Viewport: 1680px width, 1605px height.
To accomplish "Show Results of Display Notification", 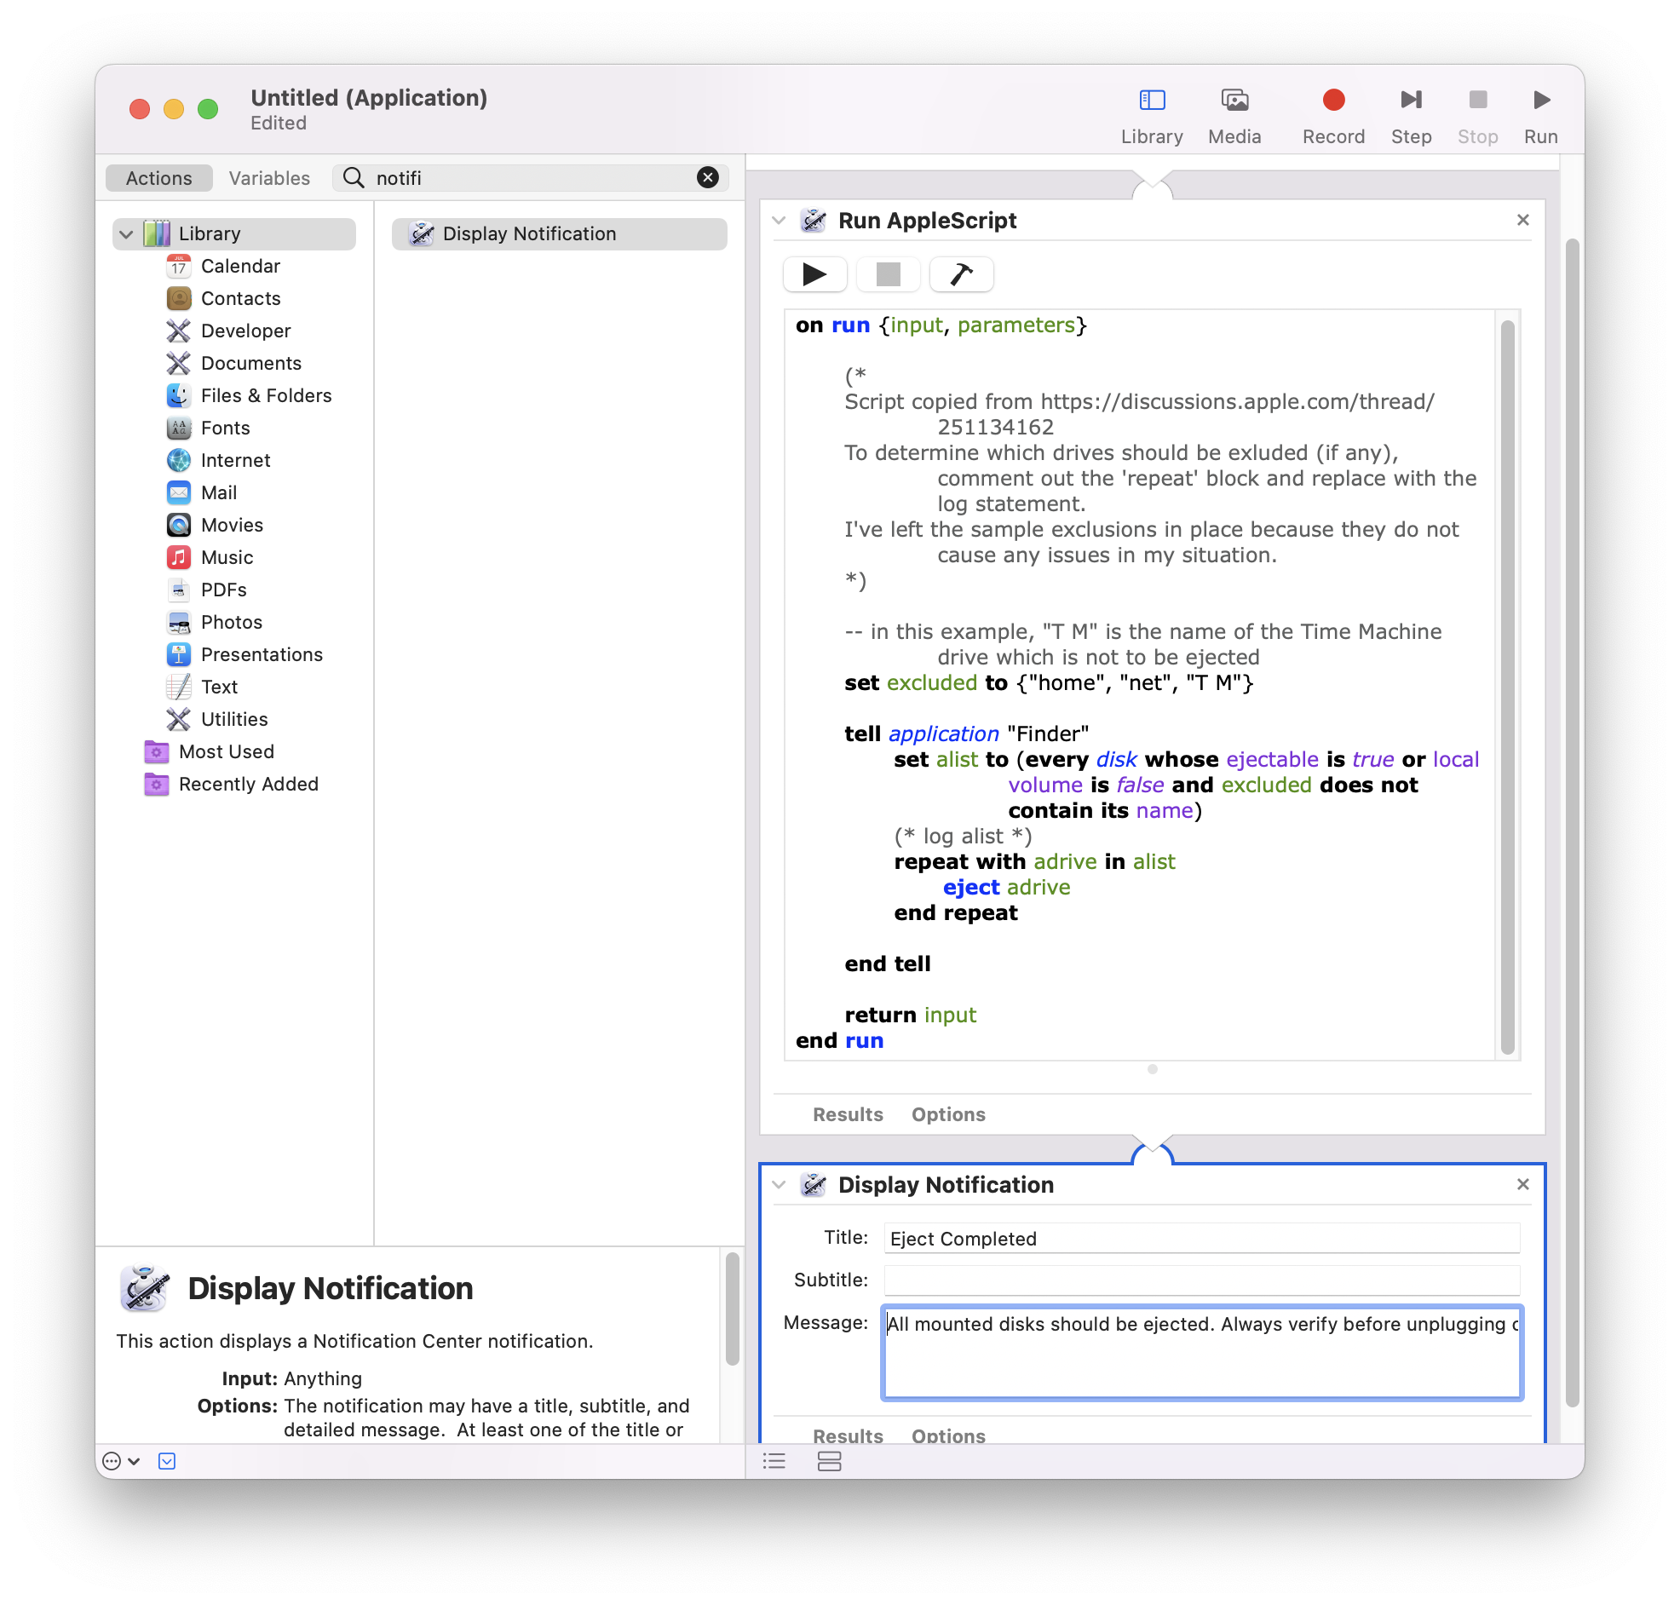I will [848, 1437].
